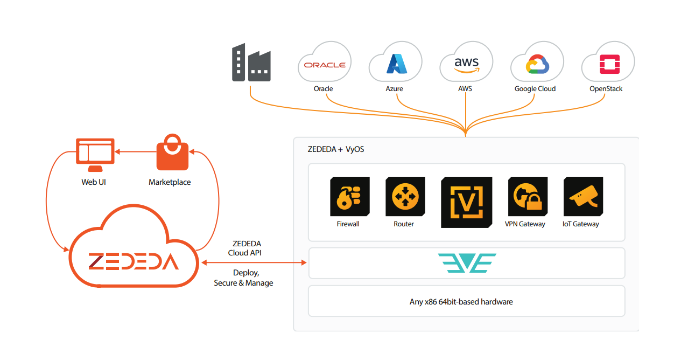This screenshot has height=360, width=674.
Task: Click the Azure text label
Action: coord(395,88)
